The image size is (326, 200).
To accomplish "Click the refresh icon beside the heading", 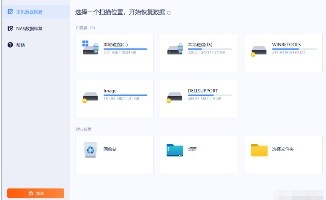I will 169,13.
